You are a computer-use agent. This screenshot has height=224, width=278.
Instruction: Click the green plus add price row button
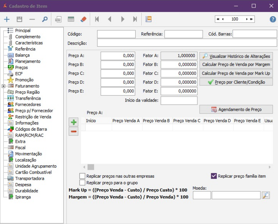74,122
